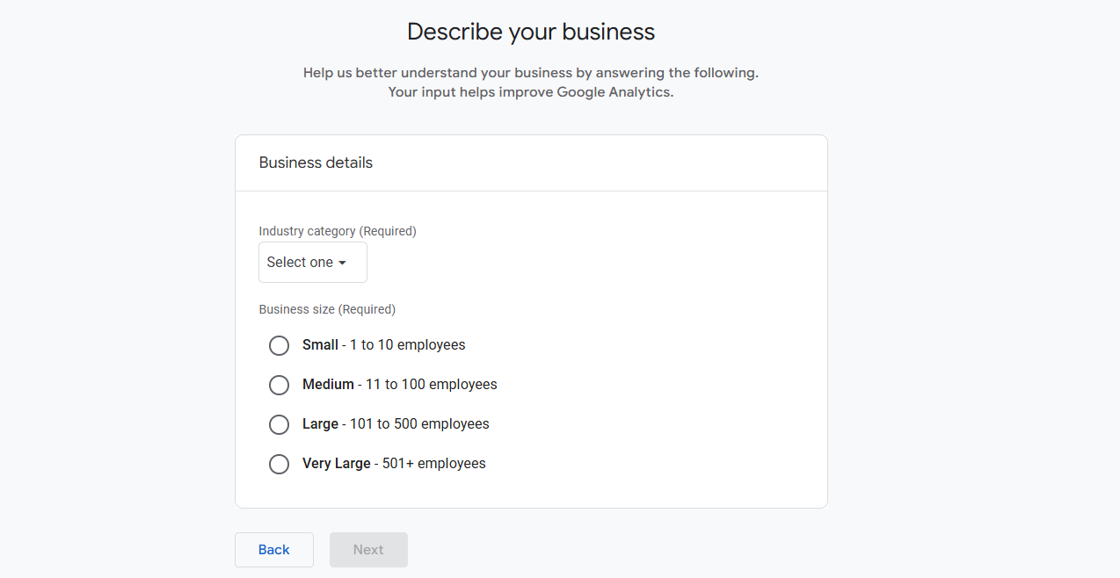
Task: Click the 'Industry category (Required)' field label
Action: pos(338,231)
